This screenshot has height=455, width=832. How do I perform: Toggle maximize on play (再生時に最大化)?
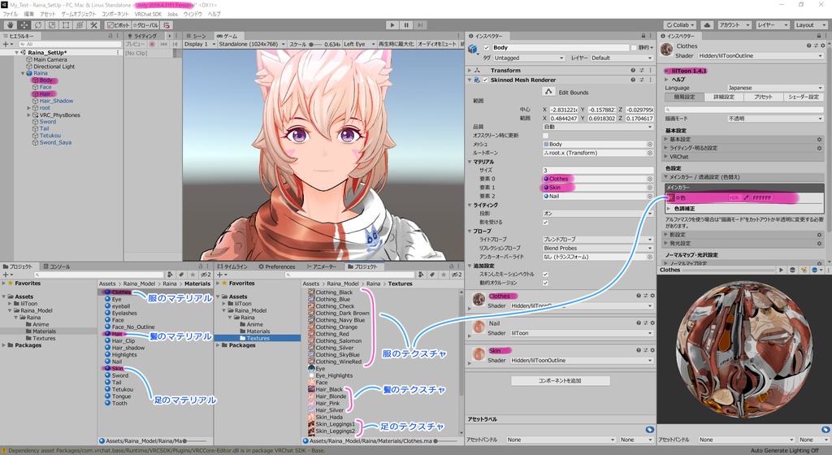click(396, 44)
